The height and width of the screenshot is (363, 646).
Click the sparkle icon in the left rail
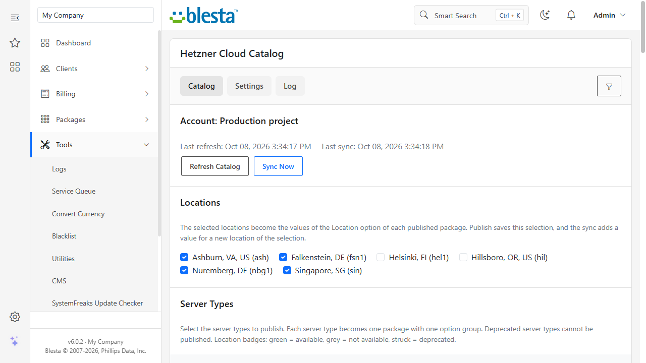tap(15, 341)
